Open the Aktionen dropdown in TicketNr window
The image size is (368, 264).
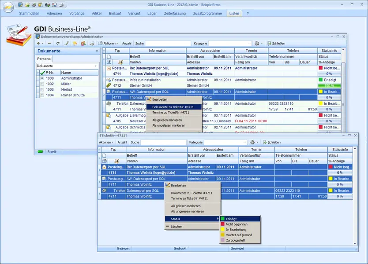point(106,143)
